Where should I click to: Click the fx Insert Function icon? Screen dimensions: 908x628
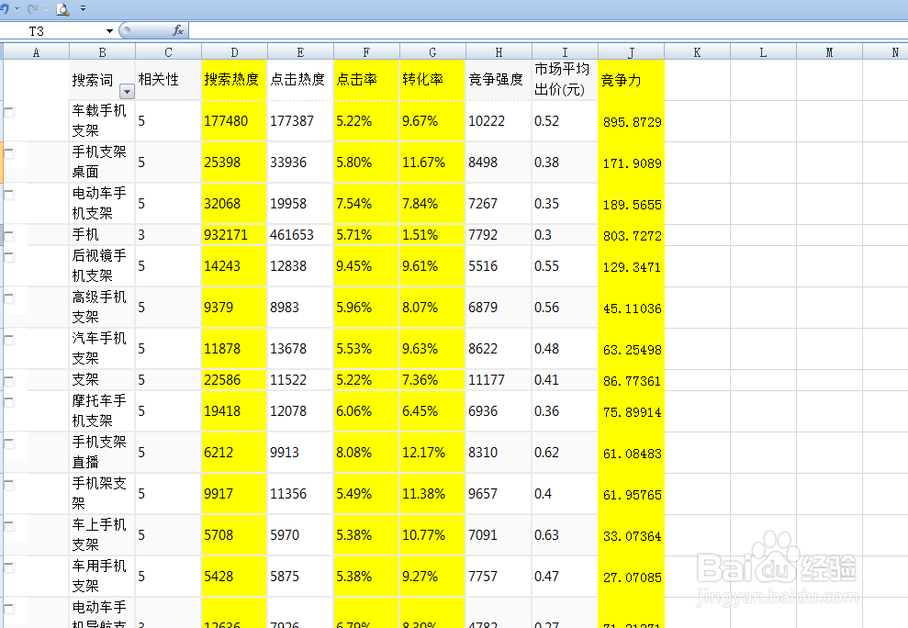pos(178,30)
